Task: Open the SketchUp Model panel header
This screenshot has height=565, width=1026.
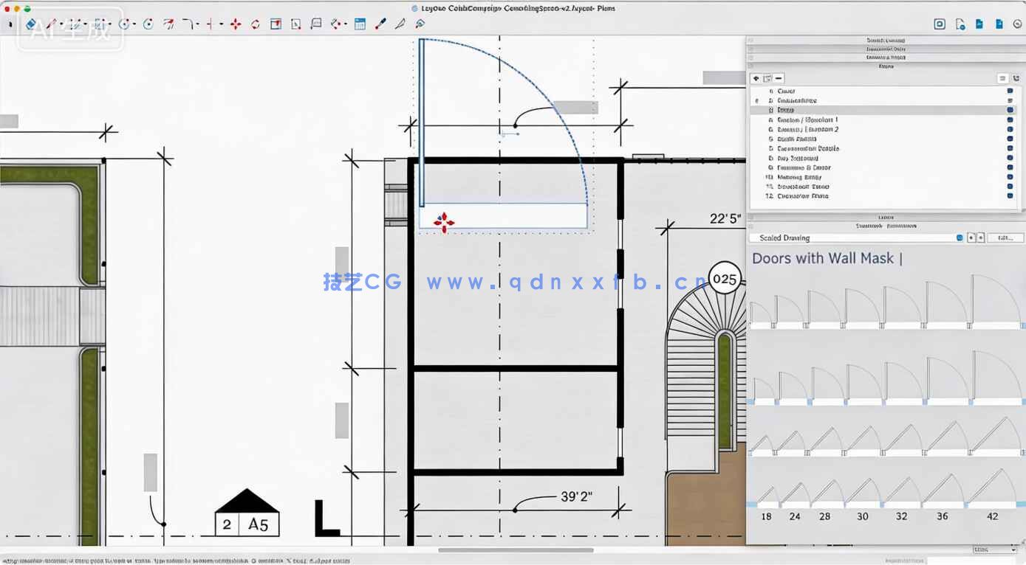Action: coord(884,41)
